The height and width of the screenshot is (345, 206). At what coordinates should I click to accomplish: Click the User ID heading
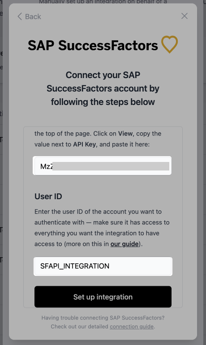coord(48,196)
